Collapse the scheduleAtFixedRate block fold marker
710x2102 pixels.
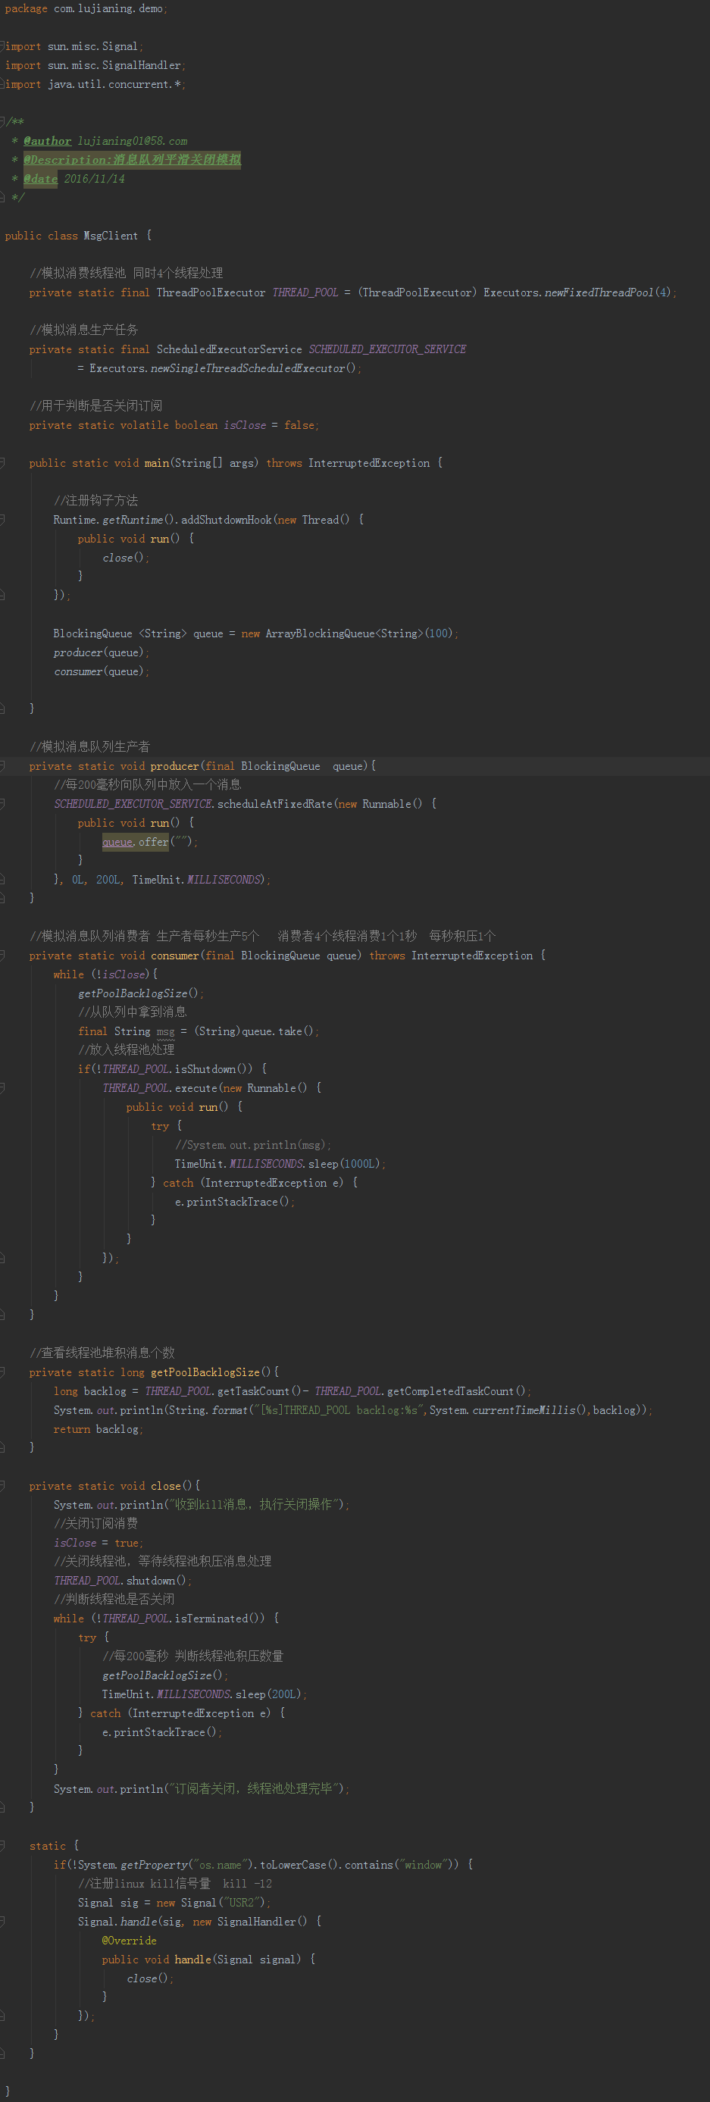[2, 804]
